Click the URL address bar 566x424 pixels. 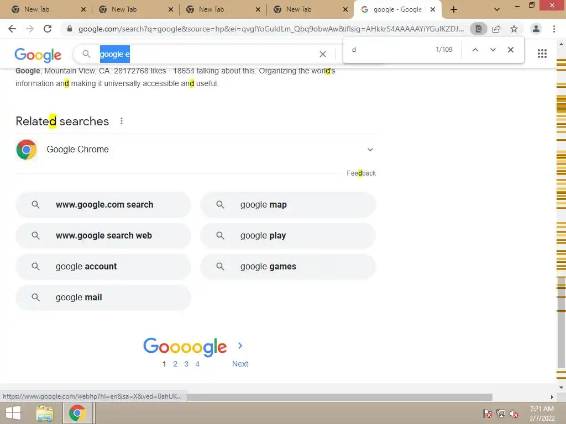click(271, 29)
